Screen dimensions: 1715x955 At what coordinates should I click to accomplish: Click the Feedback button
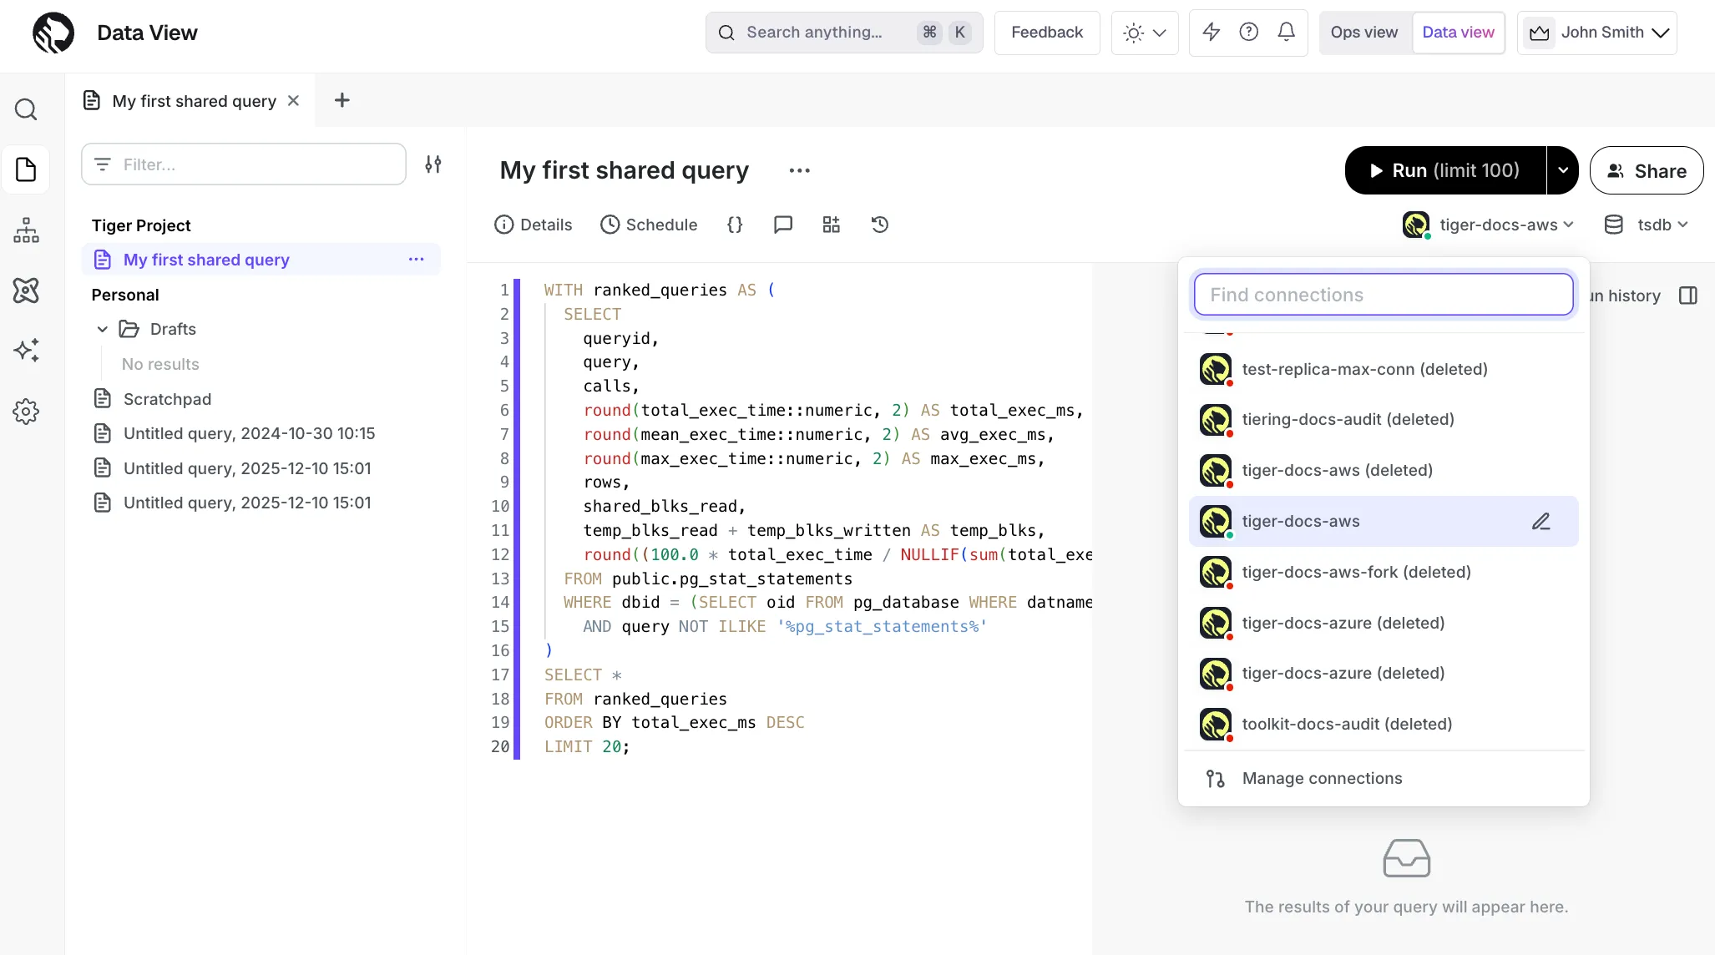[1046, 33]
